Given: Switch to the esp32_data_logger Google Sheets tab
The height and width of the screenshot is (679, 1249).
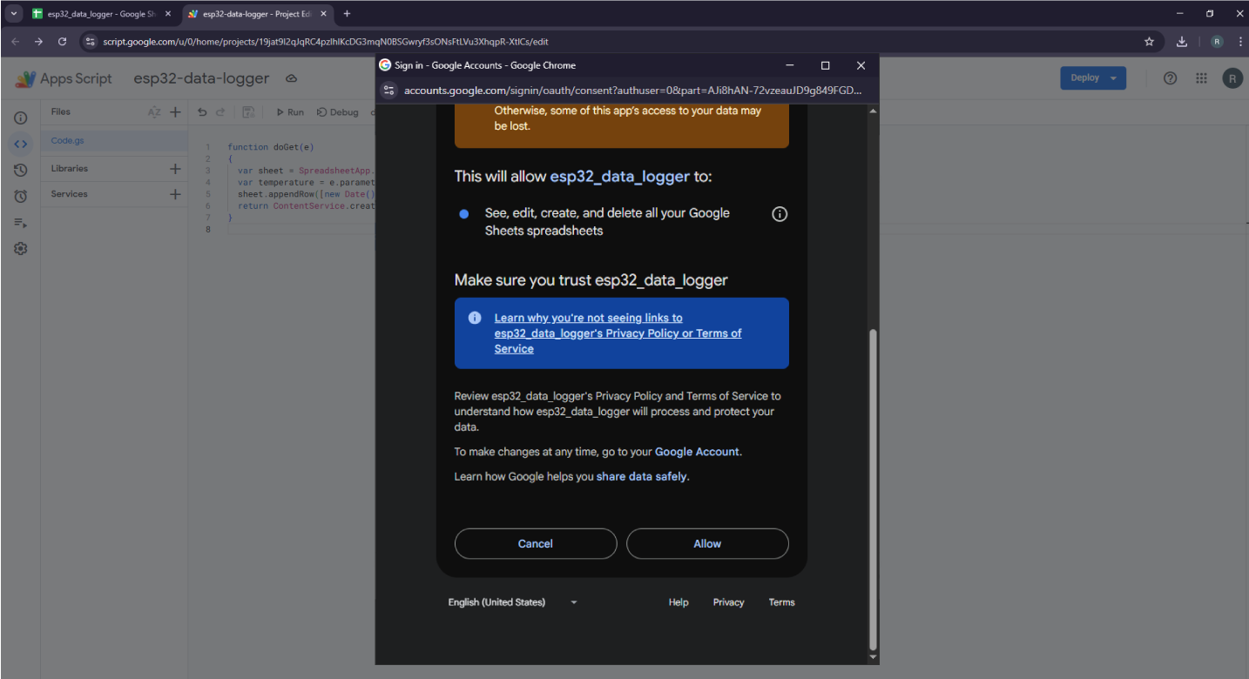Looking at the screenshot, I should [x=96, y=14].
